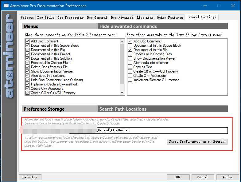241x182 pixels.
Task: Toggle Align code into columns in Tools list
Action: pyautogui.click(x=28, y=76)
